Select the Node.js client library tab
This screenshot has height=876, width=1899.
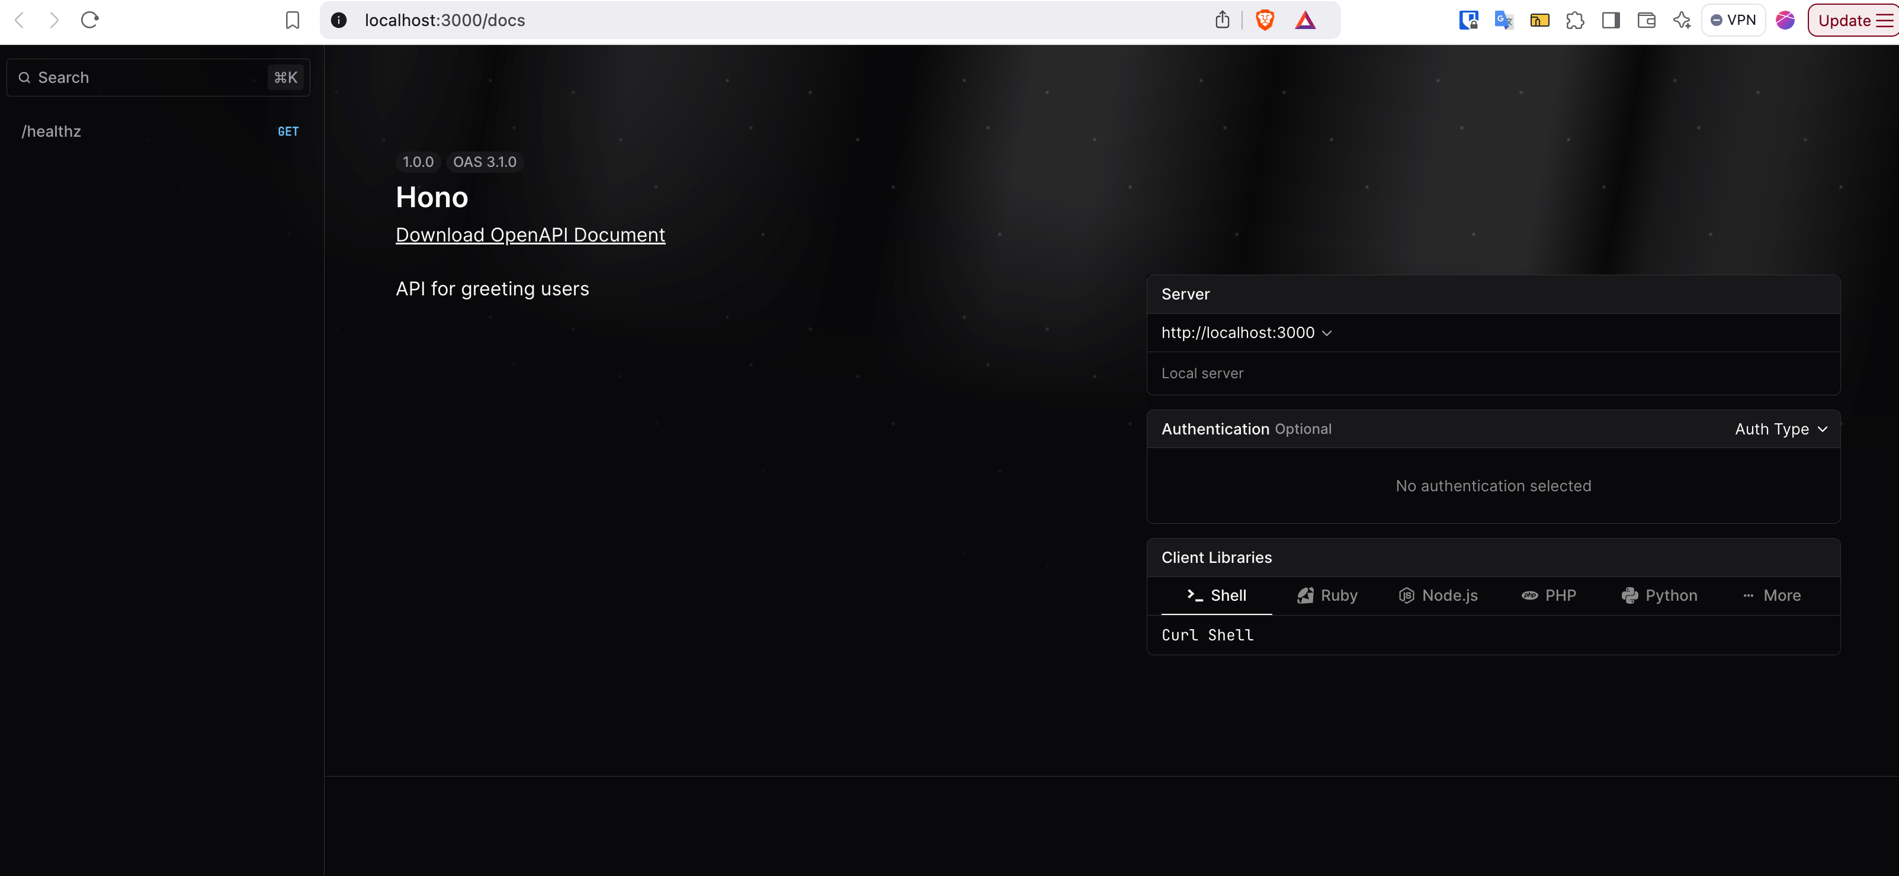pyautogui.click(x=1438, y=595)
